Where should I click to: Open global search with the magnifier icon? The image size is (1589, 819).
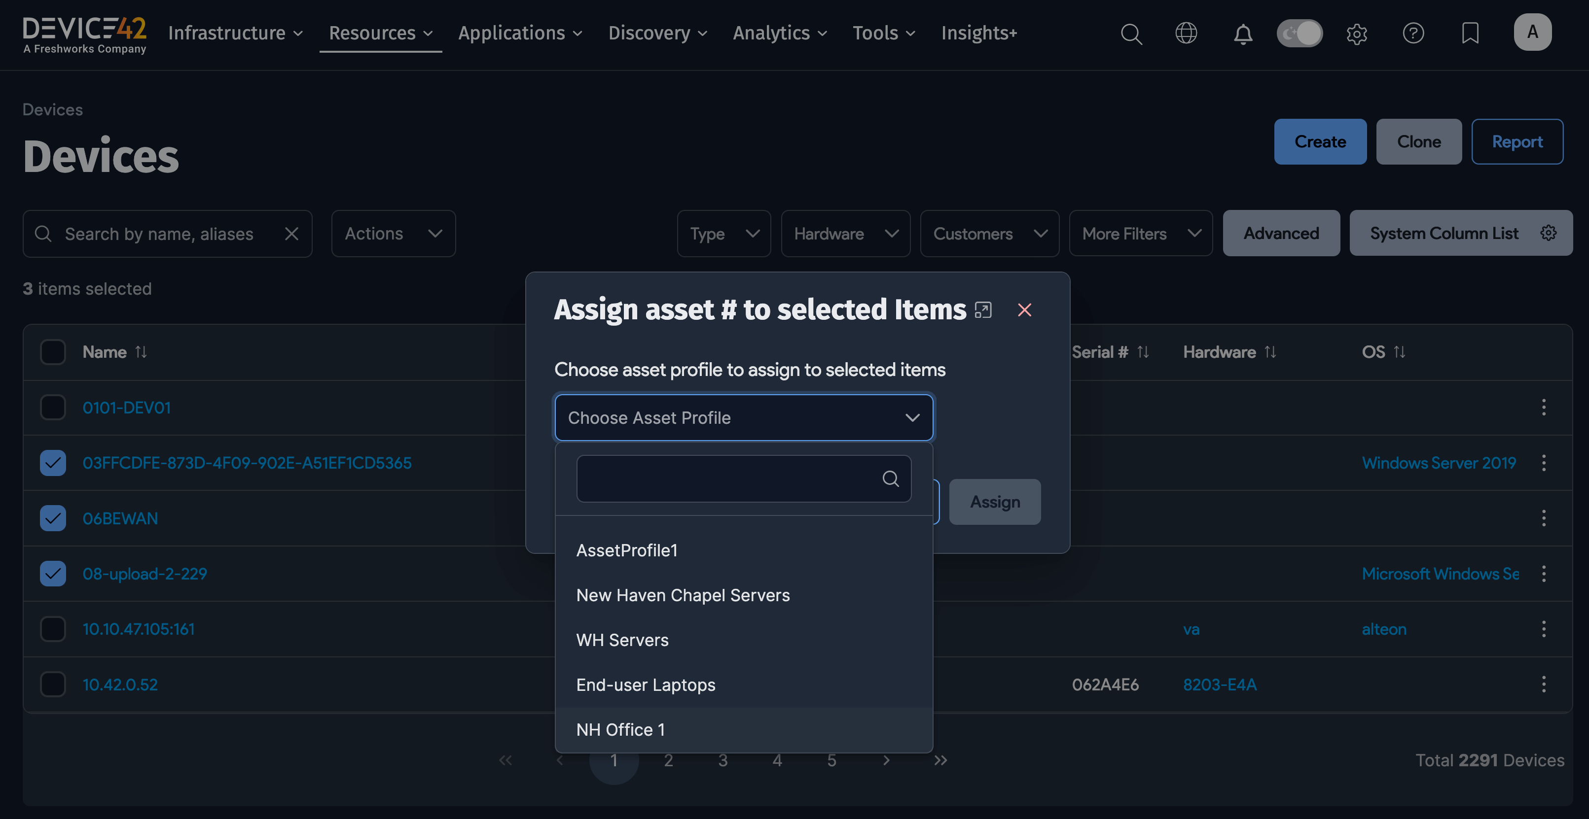click(1131, 34)
